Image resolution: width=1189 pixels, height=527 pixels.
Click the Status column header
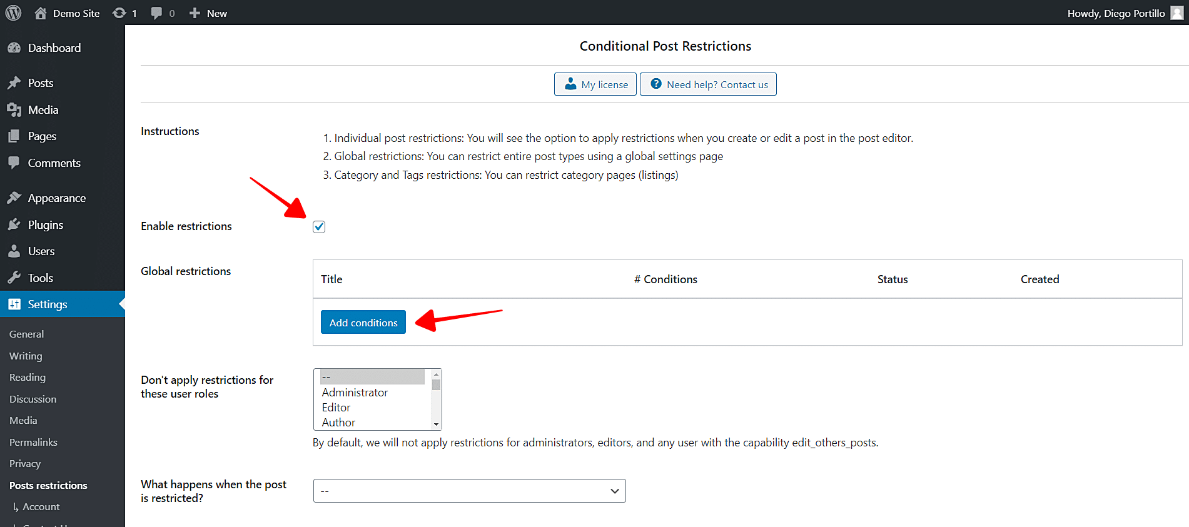tap(893, 279)
